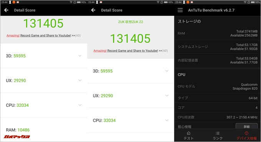Tap Wi-Fi status icon in middle screen
261x142 pixels.
tap(158, 2)
